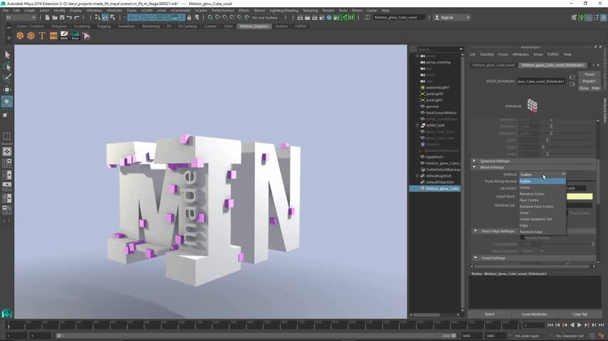The width and height of the screenshot is (608, 341).
Task: Click the MASH cube network shelf icon
Action: 31,36
